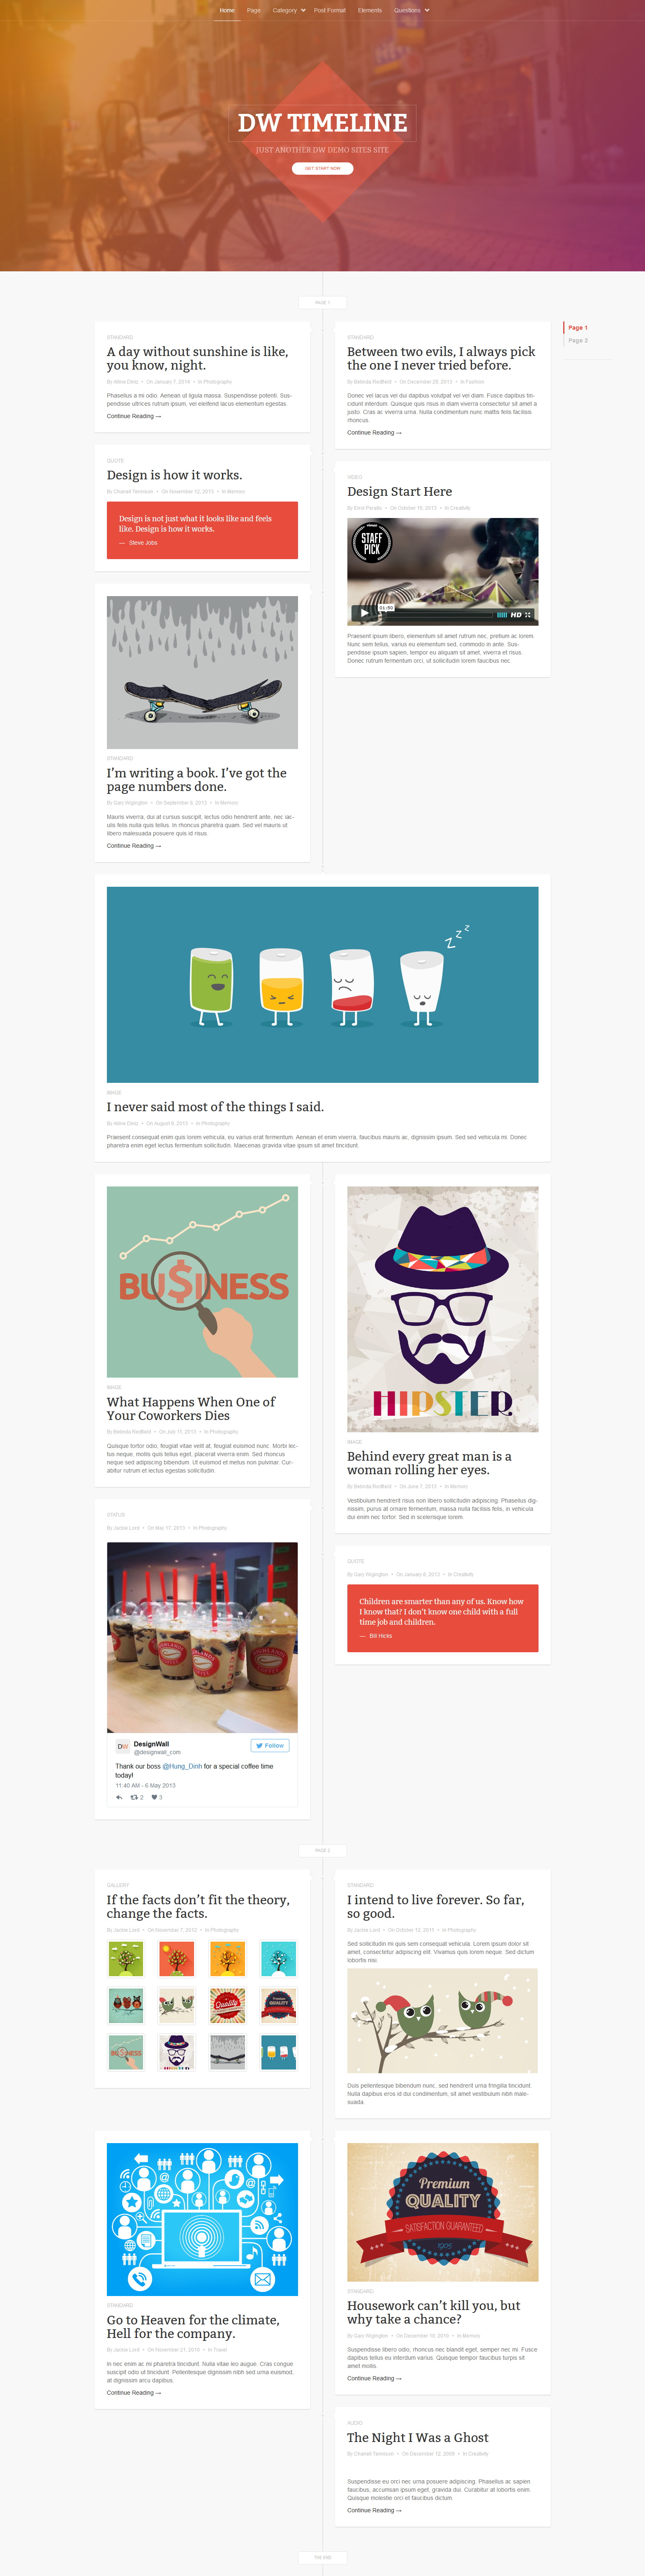Toggle HD quality in video player
The image size is (645, 2576).
[x=516, y=614]
